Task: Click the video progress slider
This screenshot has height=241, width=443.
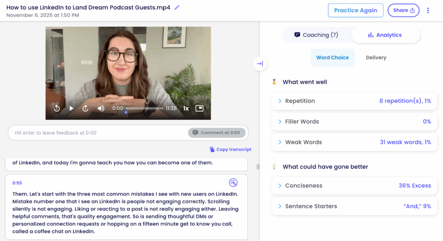Action: click(145, 108)
